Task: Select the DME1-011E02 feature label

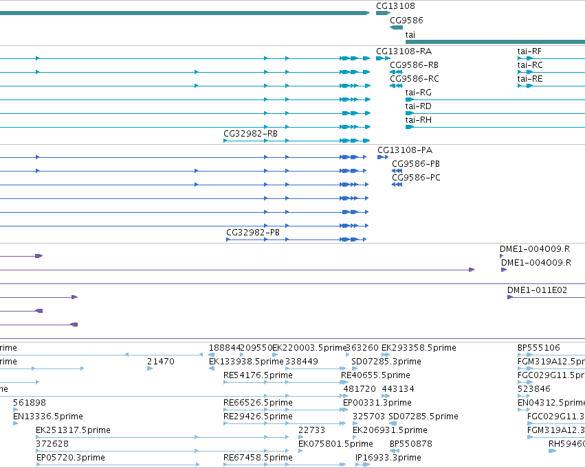Action: pos(537,290)
